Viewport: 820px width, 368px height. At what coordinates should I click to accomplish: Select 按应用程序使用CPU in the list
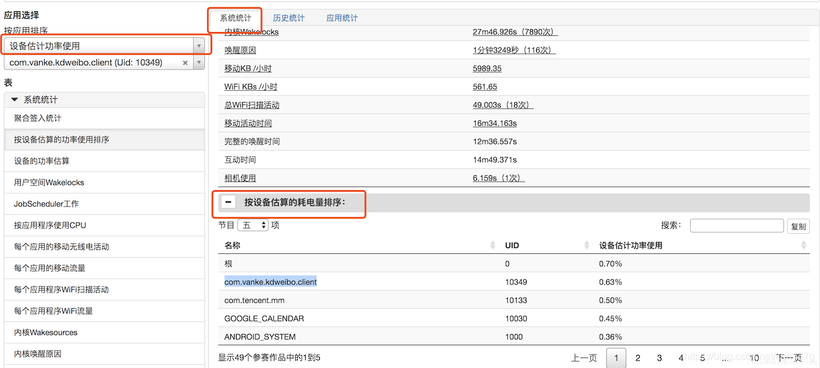coord(104,226)
